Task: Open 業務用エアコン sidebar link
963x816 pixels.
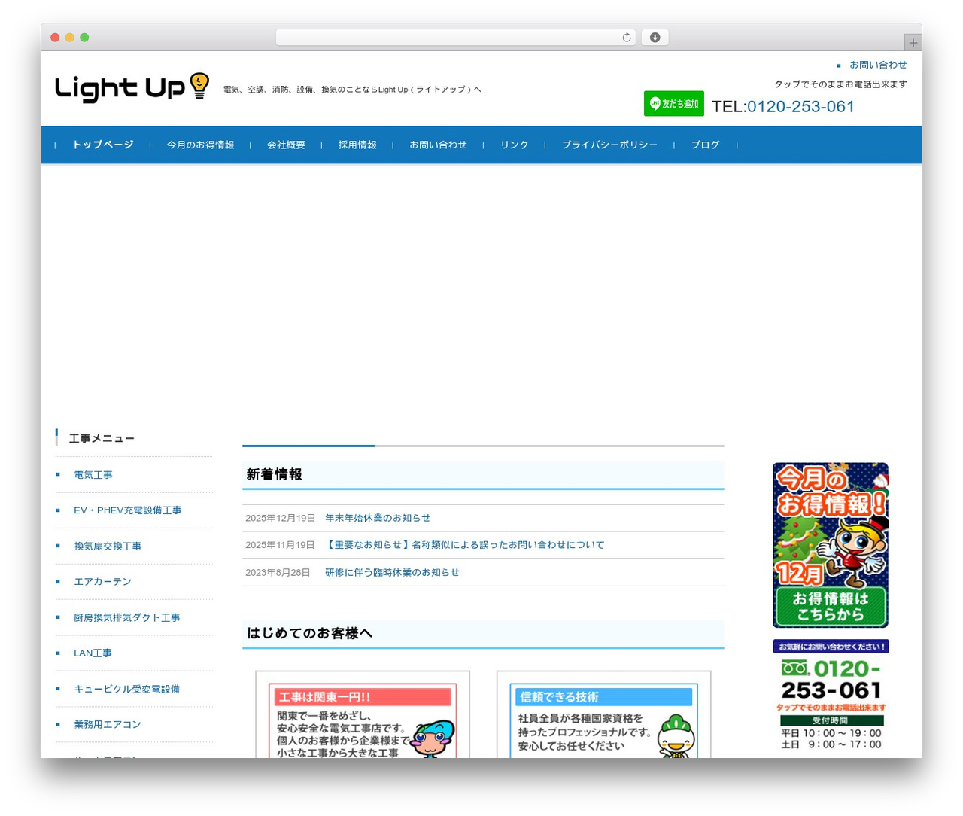Action: (108, 724)
